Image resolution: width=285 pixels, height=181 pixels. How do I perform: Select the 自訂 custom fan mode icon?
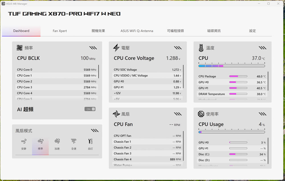pos(90,141)
